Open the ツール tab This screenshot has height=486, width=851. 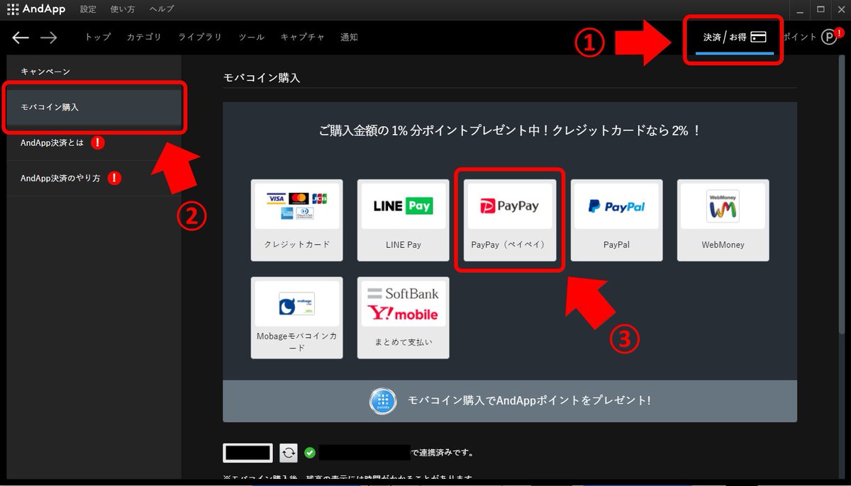252,38
